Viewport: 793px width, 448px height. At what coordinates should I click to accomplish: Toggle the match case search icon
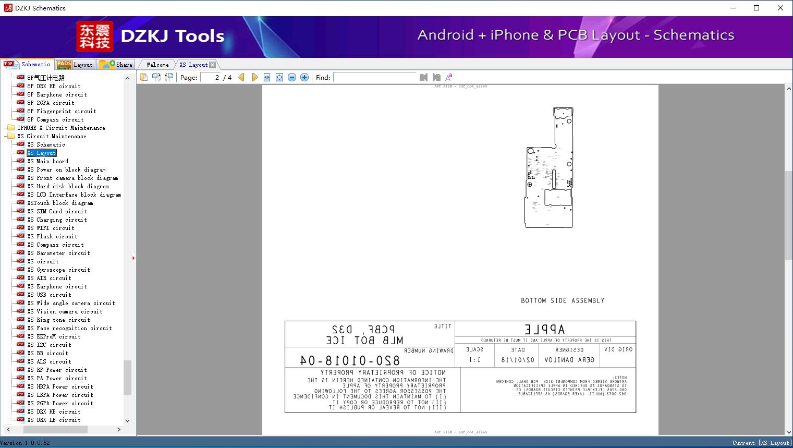(x=448, y=77)
